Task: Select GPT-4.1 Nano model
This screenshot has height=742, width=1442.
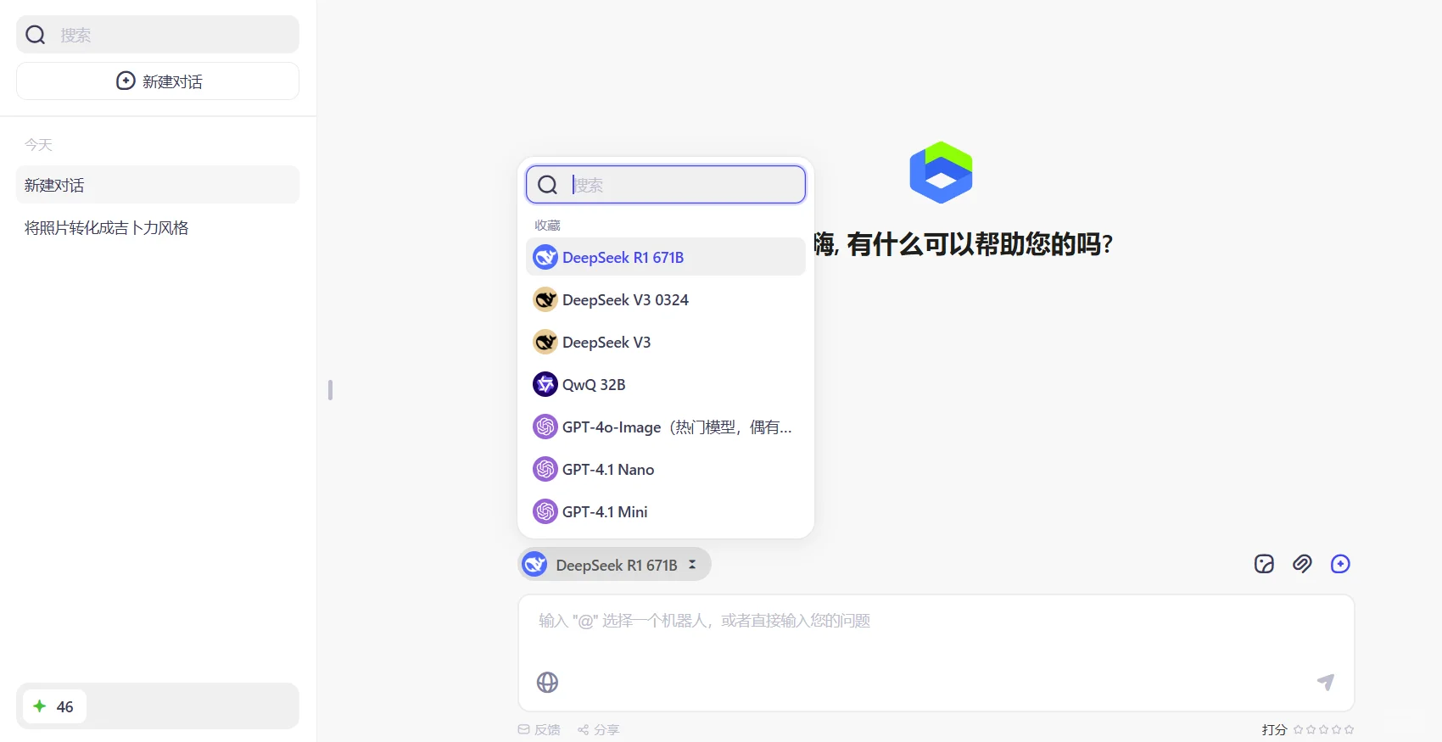Action: 666,469
